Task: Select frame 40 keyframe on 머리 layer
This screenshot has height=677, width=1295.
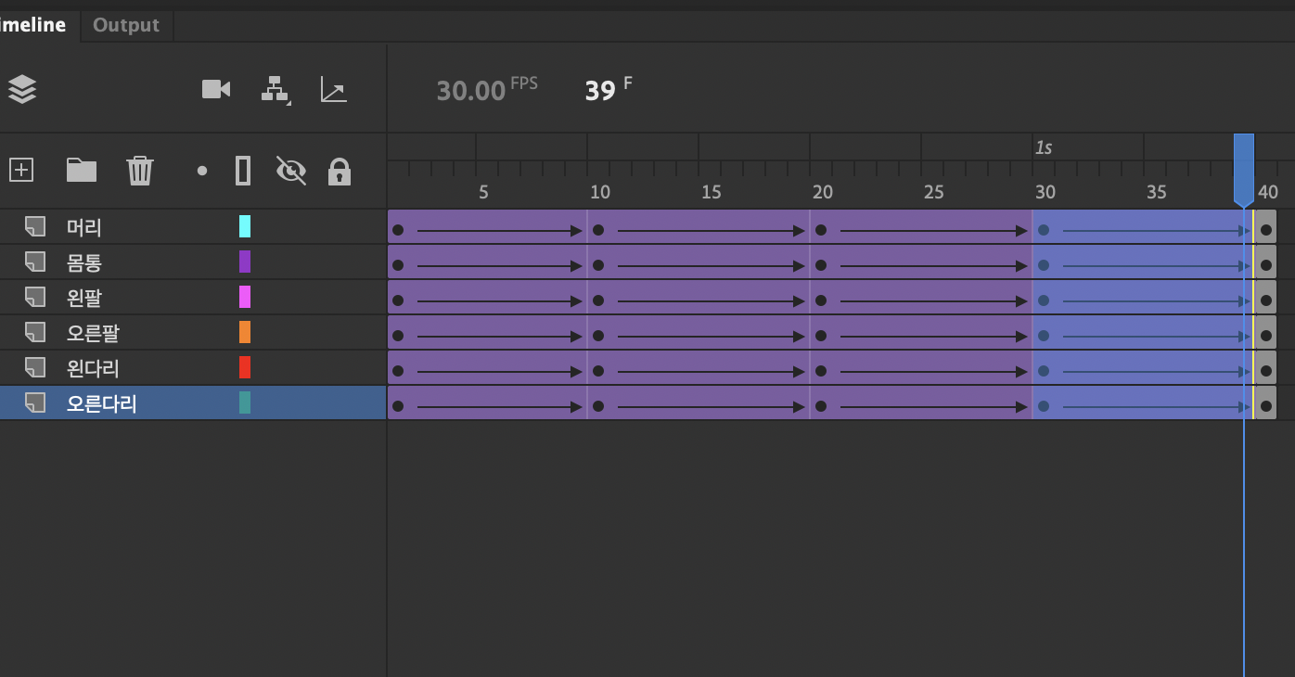Action: pyautogui.click(x=1266, y=230)
